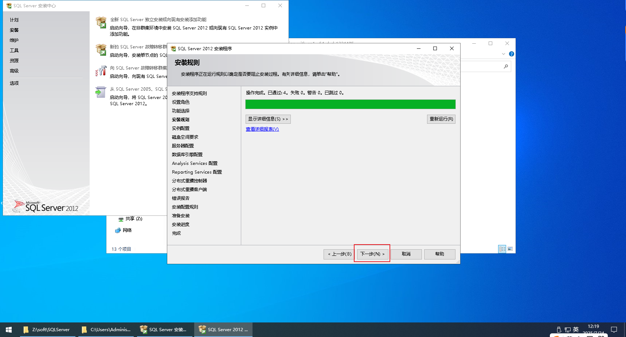Click the Back (上一步) button
626x337 pixels.
pos(339,254)
